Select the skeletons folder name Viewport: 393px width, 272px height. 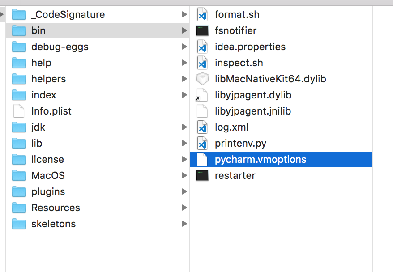(x=53, y=224)
